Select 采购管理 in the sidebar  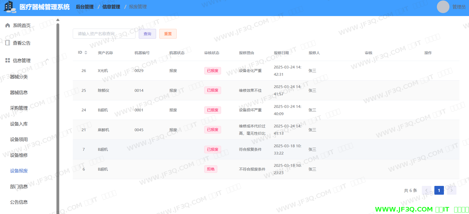click(19, 108)
